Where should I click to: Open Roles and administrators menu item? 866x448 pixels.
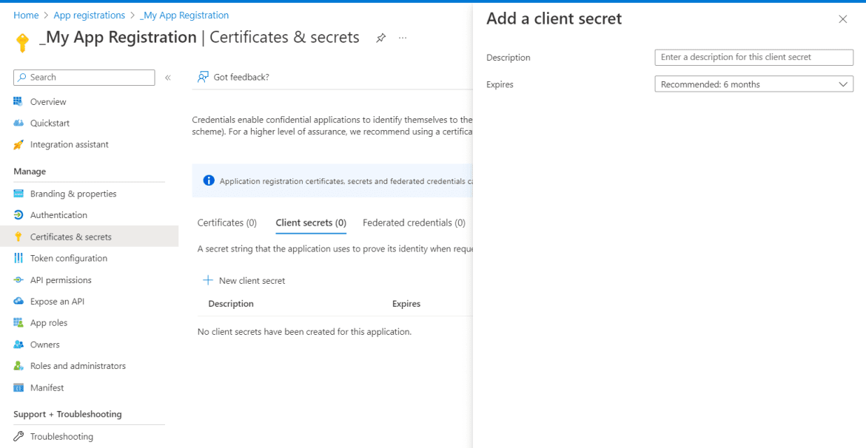tap(78, 366)
